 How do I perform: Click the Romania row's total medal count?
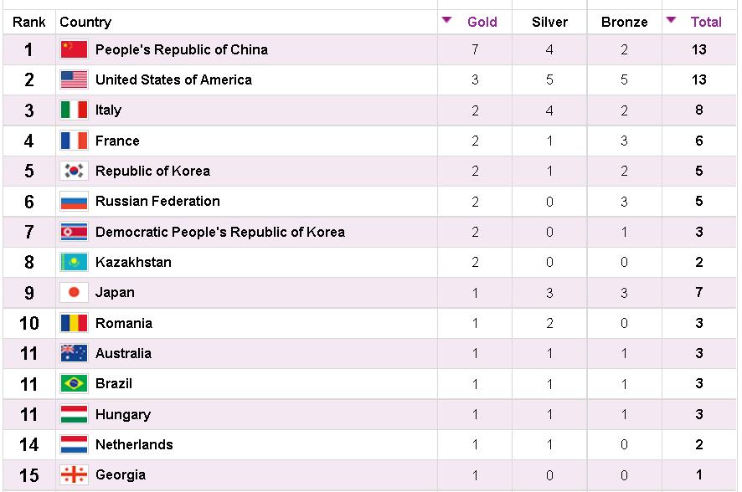(699, 323)
